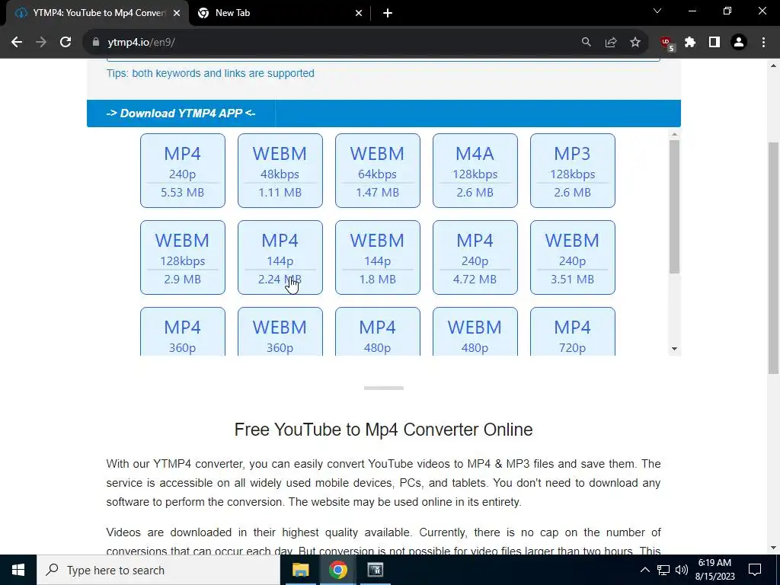The width and height of the screenshot is (780, 585).
Task: Toggle the browser side panel icon
Action: [714, 43]
